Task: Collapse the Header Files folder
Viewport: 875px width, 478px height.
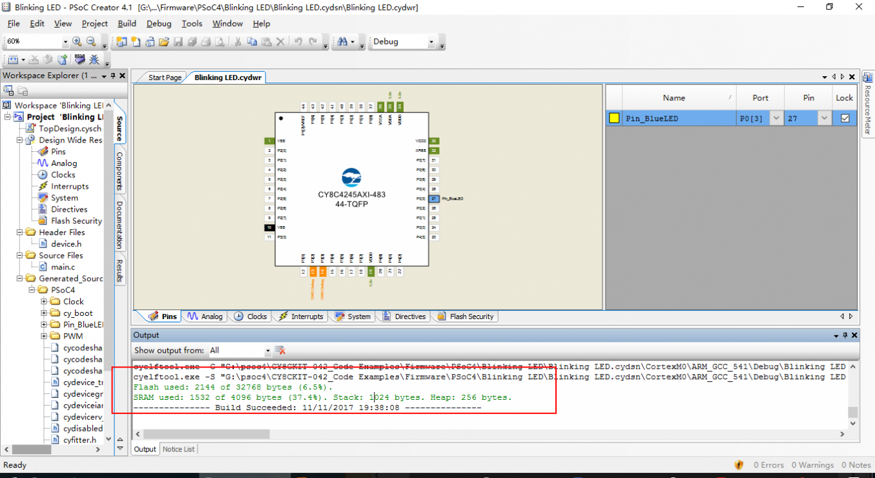Action: click(x=20, y=233)
